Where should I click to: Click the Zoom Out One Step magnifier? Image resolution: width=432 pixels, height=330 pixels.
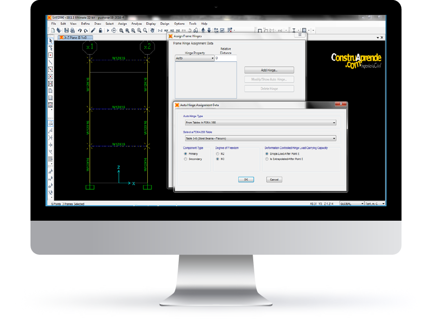click(145, 30)
